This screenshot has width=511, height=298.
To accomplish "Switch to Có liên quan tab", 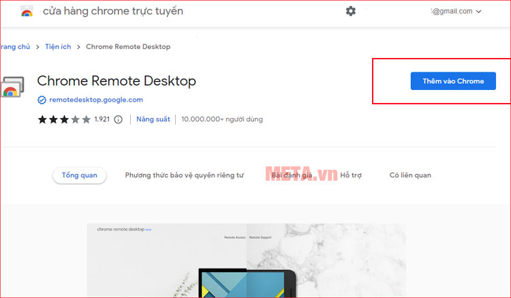I will [x=410, y=175].
